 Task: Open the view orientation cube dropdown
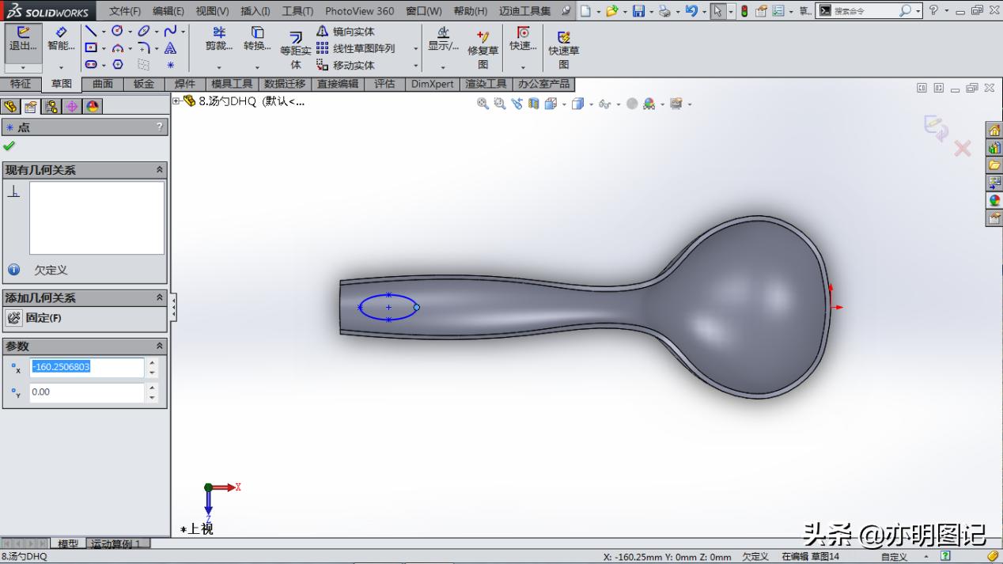(x=564, y=104)
